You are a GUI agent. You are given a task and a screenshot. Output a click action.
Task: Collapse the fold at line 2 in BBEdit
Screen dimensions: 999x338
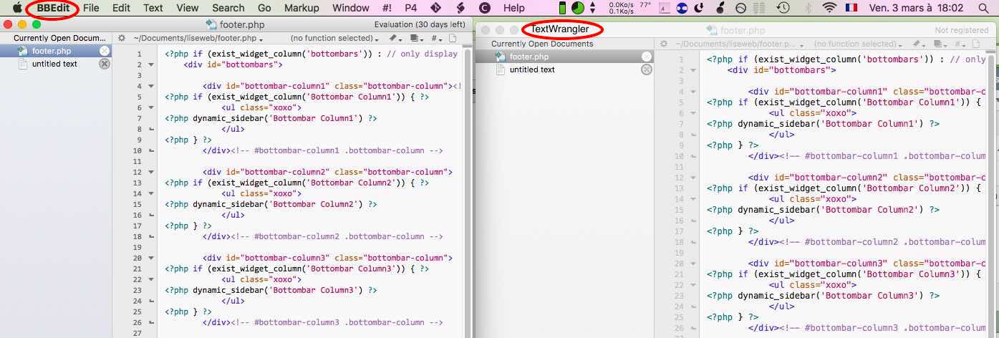coord(150,64)
